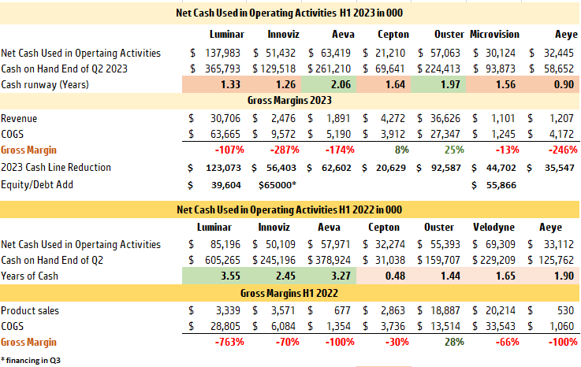The image size is (581, 367).
Task: Select the gross margin cell -174%
Action: [x=340, y=150]
